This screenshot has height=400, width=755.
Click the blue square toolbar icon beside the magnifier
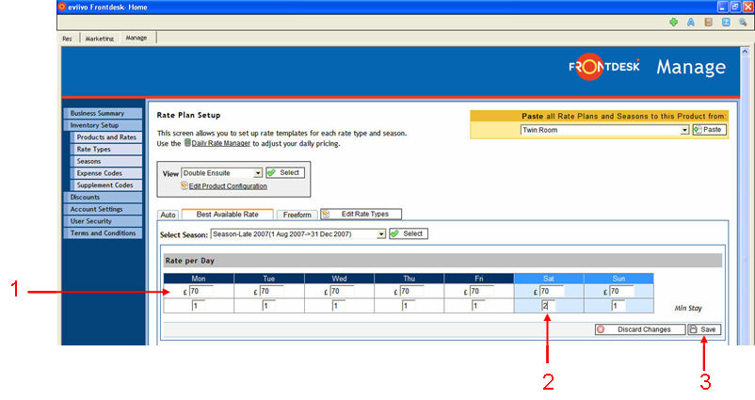[x=726, y=22]
